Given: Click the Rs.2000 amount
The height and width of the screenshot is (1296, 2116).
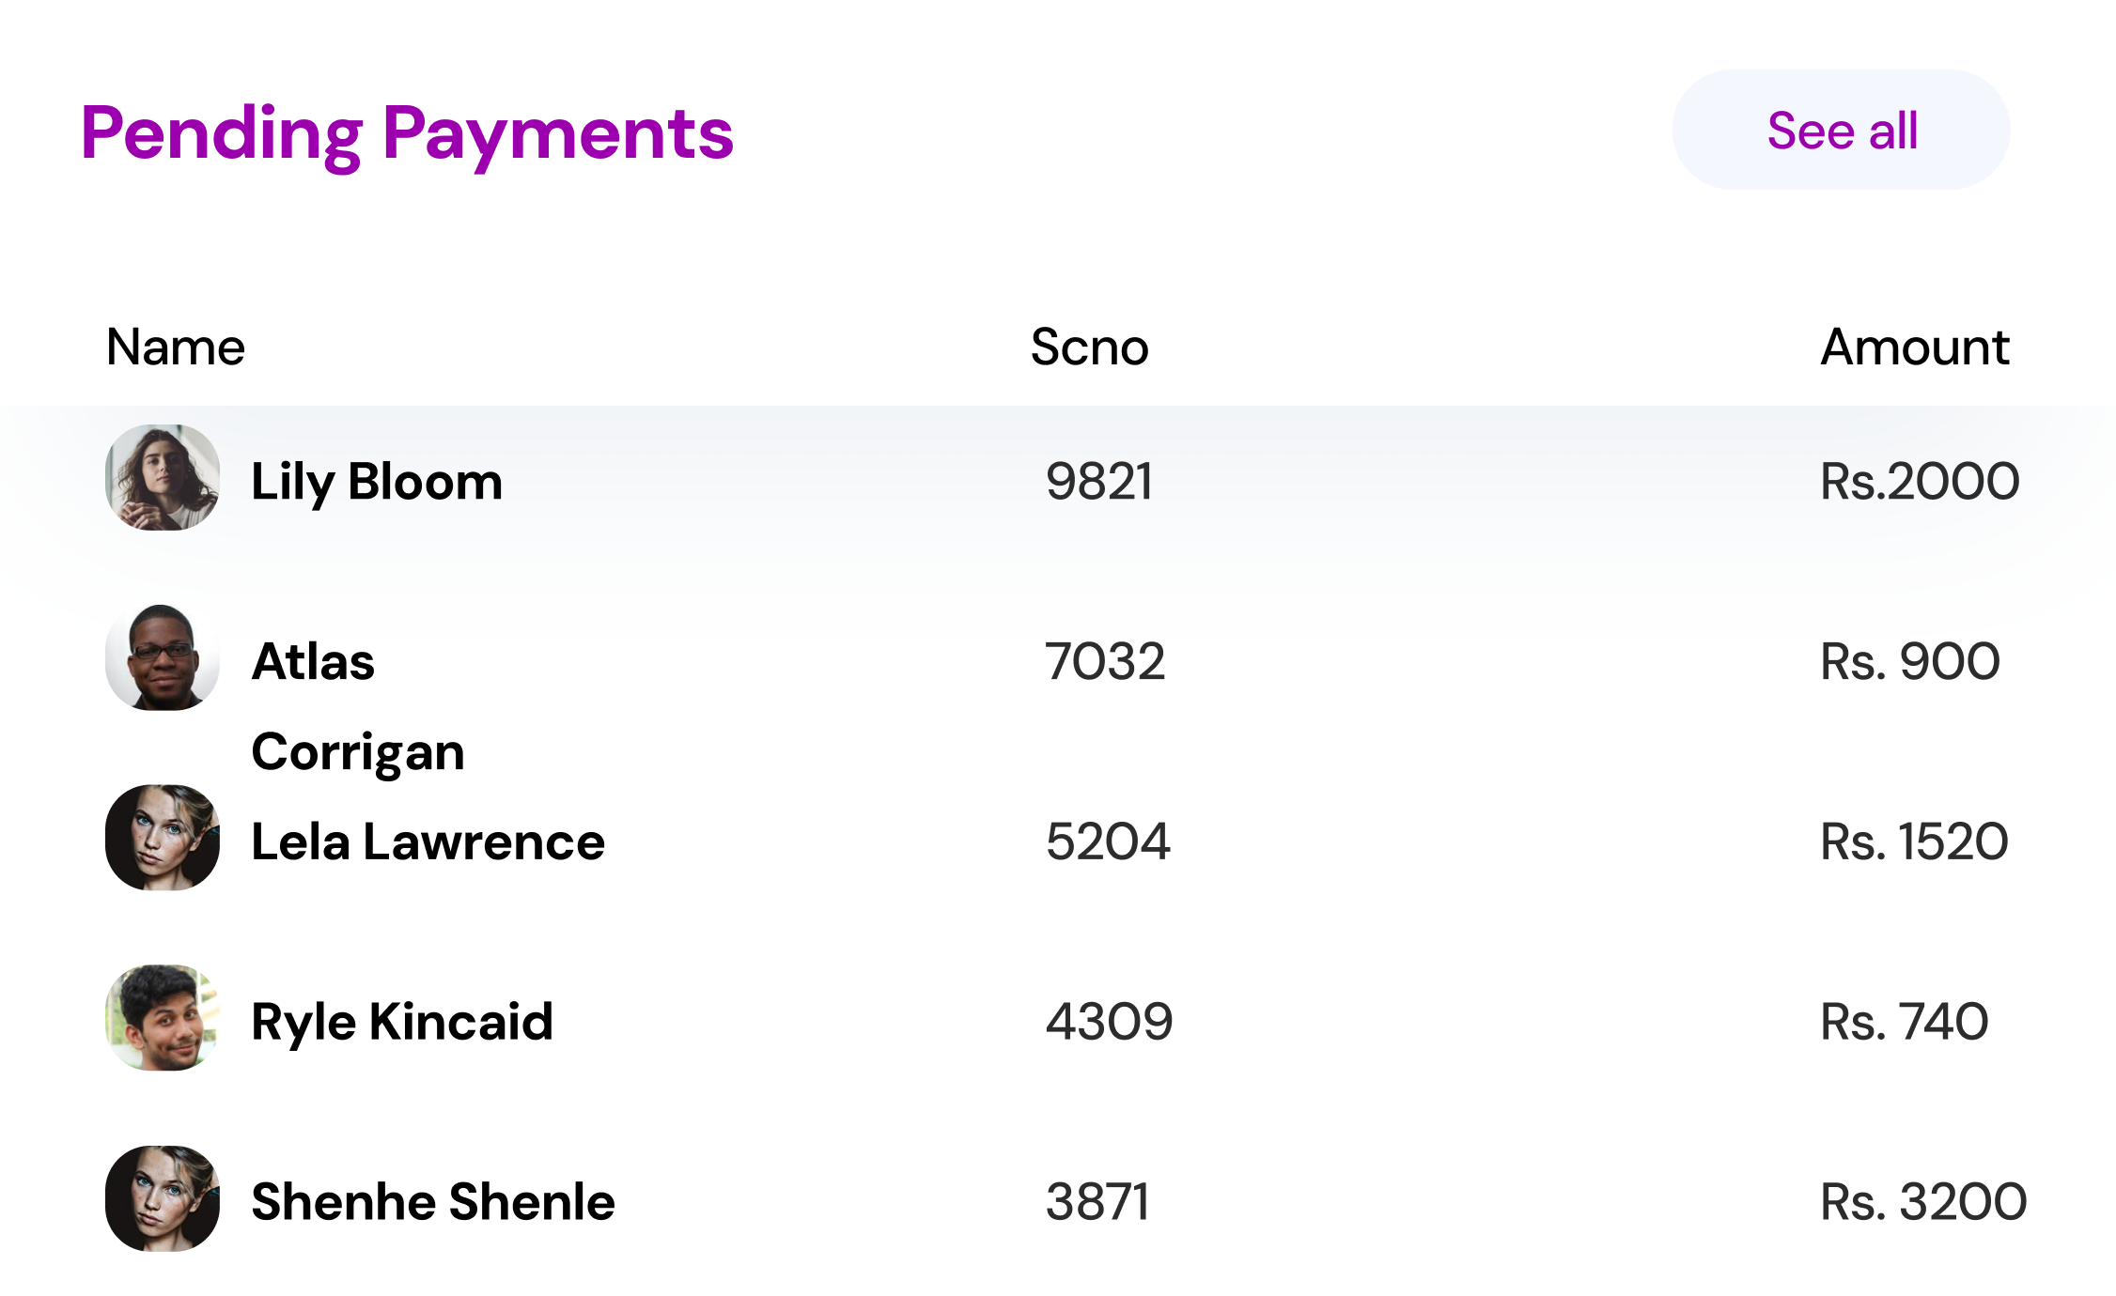Looking at the screenshot, I should (1920, 482).
